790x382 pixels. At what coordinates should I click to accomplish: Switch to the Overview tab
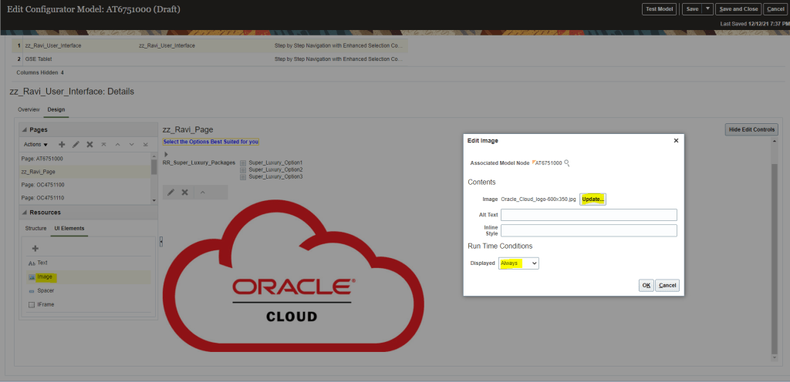(29, 109)
